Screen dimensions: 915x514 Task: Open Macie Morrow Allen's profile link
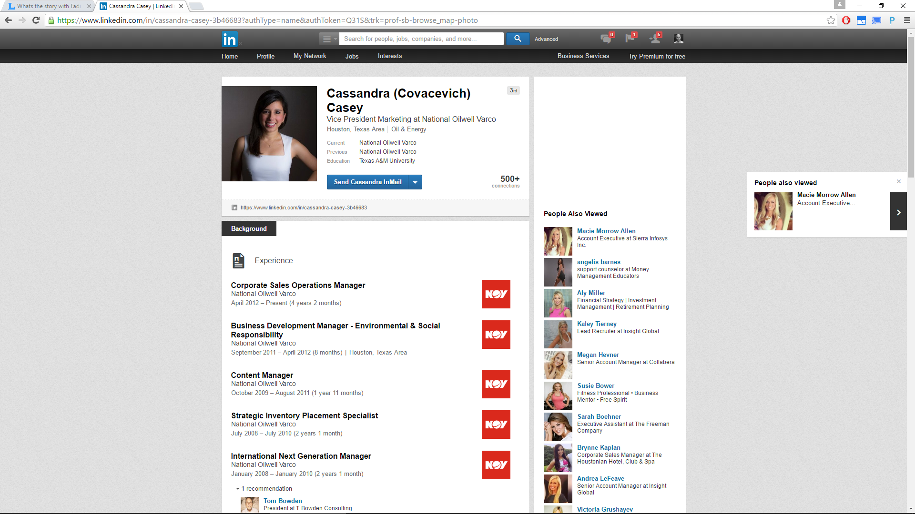pyautogui.click(x=606, y=231)
